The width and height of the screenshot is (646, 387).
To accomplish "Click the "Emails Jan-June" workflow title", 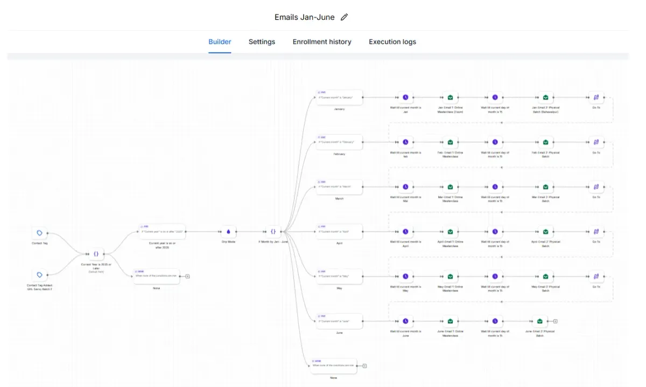I will click(x=304, y=17).
